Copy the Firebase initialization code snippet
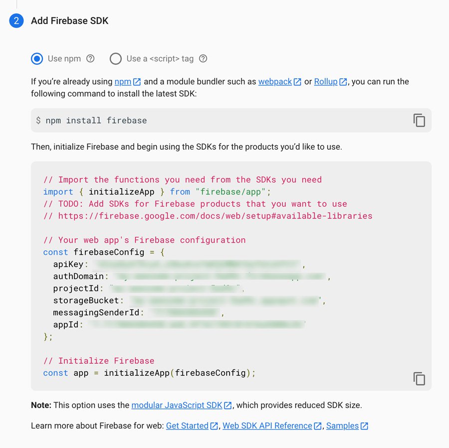449x448 pixels. pos(419,379)
